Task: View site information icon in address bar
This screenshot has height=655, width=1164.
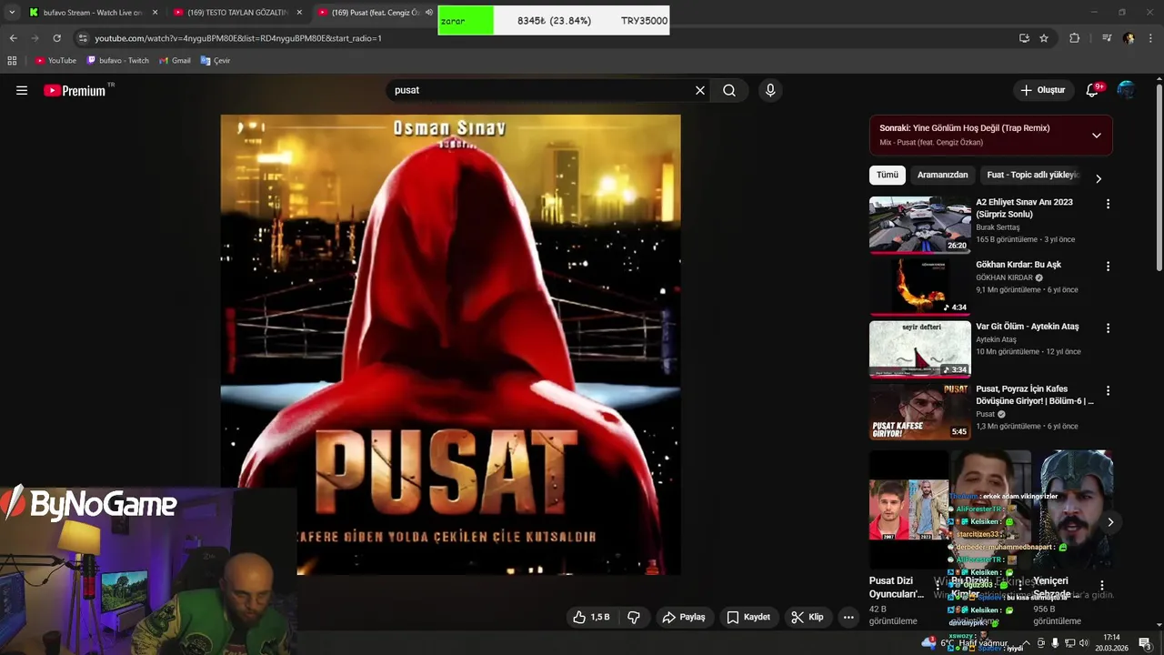Action: 83,38
